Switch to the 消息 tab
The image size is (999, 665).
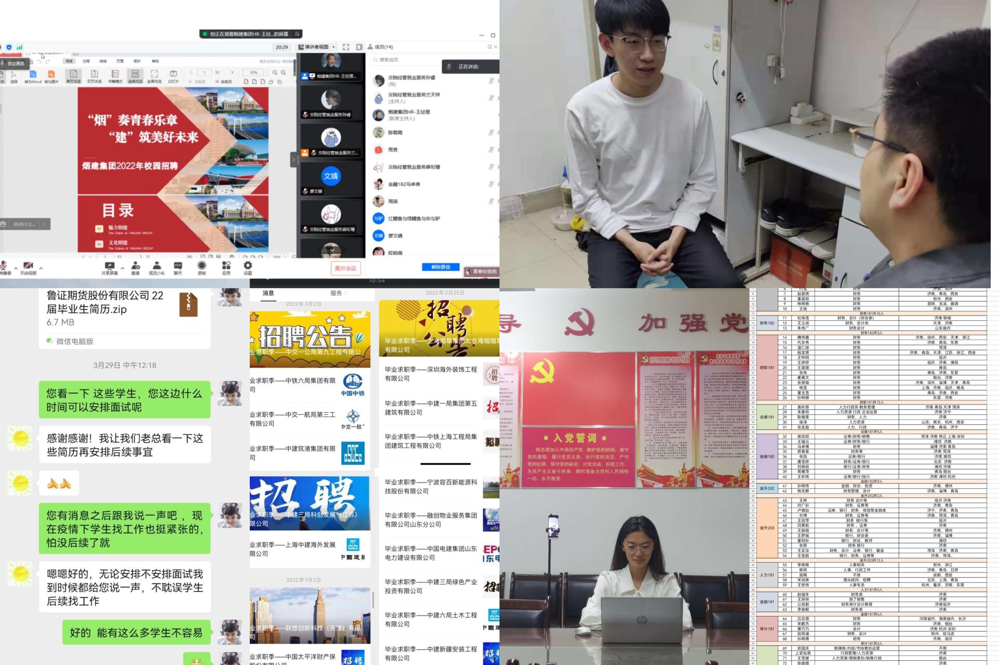point(268,293)
